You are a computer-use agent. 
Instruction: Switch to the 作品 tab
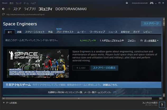point(50,32)
